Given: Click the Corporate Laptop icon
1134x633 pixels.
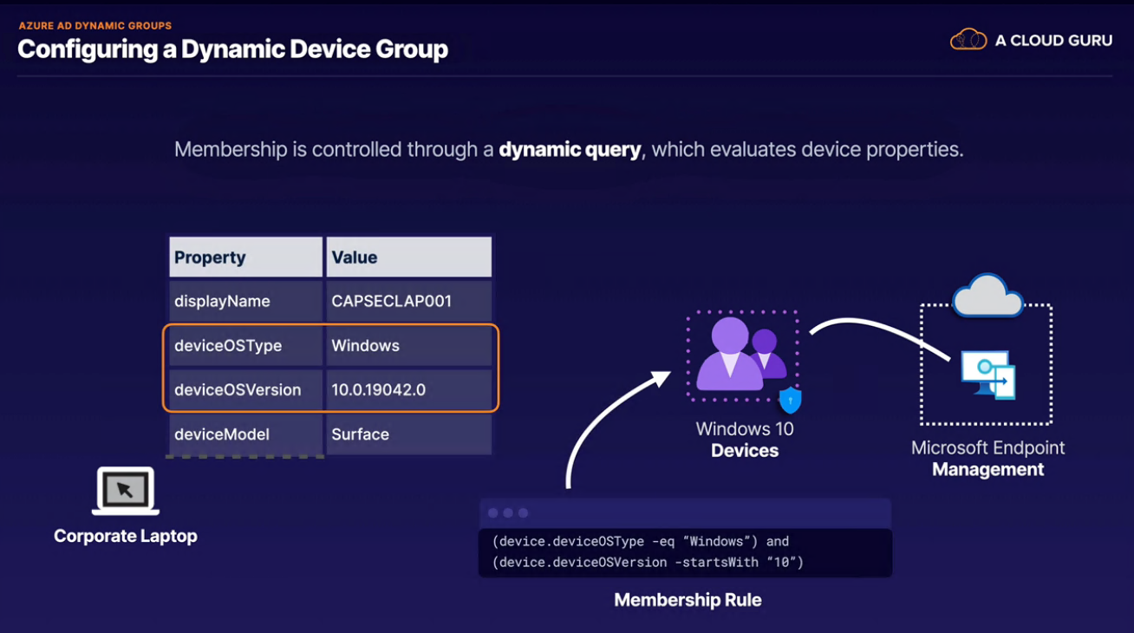Looking at the screenshot, I should (x=125, y=491).
